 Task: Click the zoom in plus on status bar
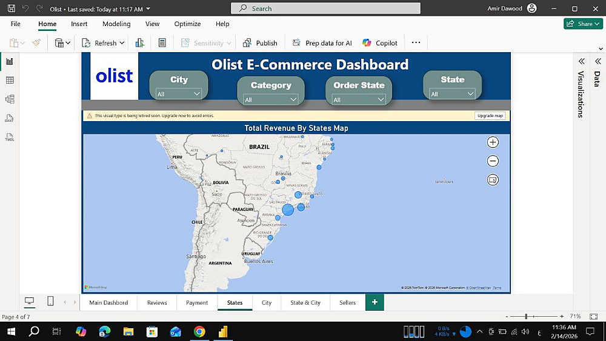click(562, 316)
